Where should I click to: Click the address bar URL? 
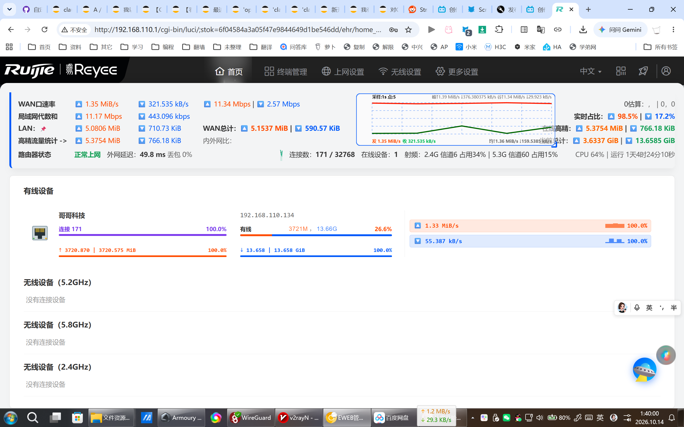point(238,29)
